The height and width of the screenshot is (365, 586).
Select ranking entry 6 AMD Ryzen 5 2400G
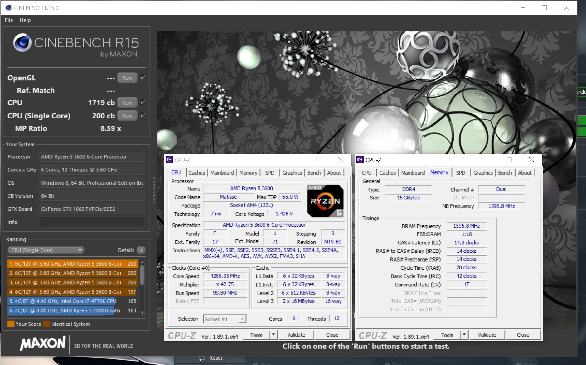[72, 310]
